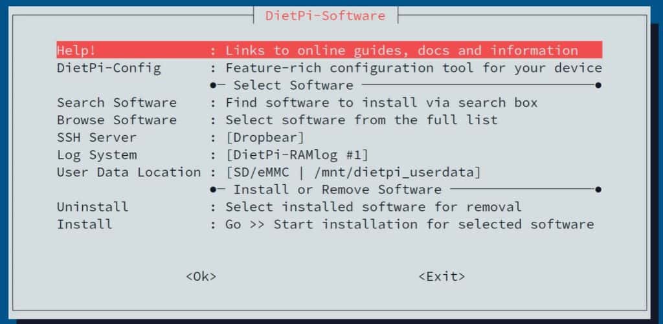This screenshot has height=324, width=663.
Task: Click 'Find software to install' description
Action: [381, 103]
